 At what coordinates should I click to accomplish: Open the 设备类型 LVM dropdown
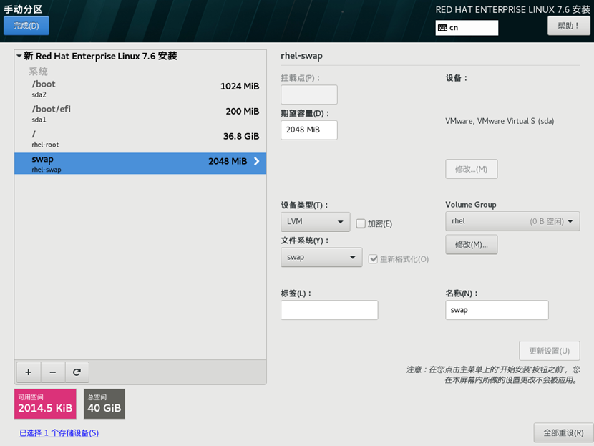[315, 222]
